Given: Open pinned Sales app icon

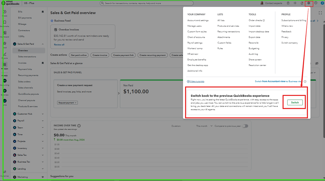Looking at the screenshot, I should [x=5, y=101].
